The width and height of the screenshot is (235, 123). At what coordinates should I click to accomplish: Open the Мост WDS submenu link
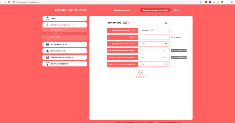coord(55,37)
